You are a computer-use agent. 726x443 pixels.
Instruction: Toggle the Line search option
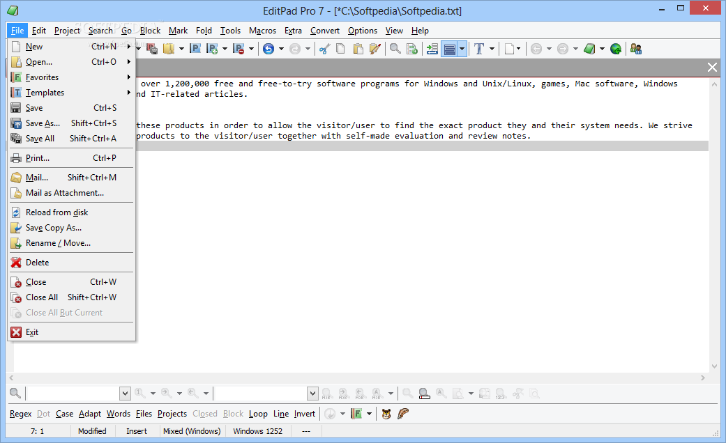281,414
